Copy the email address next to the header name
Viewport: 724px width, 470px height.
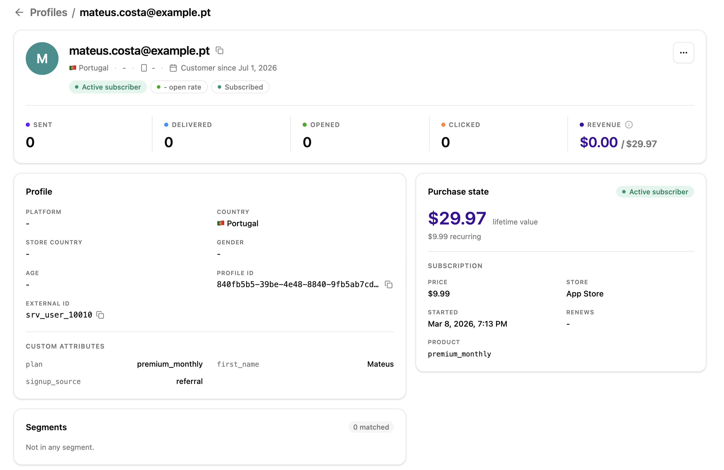(220, 51)
